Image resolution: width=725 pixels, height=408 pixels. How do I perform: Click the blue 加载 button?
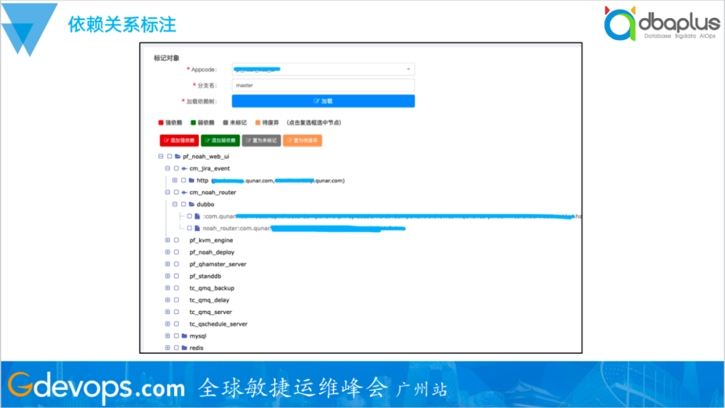click(x=323, y=101)
